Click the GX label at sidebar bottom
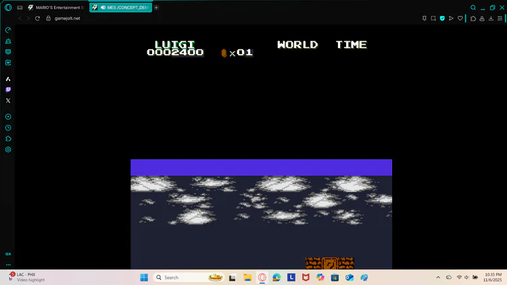 tap(8, 254)
